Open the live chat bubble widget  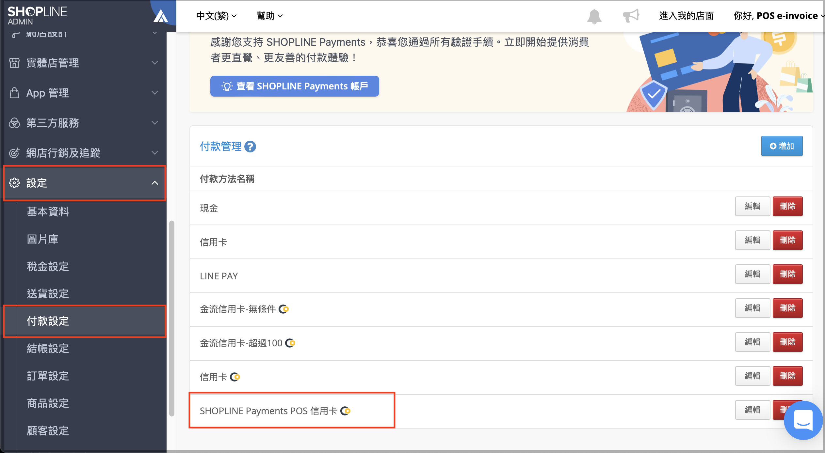pos(803,420)
